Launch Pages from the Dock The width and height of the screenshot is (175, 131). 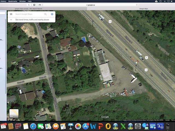click(63, 126)
